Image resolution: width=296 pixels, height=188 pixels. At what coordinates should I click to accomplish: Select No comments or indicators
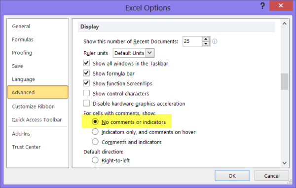(95, 121)
